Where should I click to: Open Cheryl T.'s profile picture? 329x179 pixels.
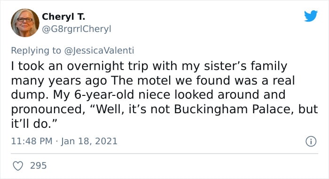coord(25,23)
